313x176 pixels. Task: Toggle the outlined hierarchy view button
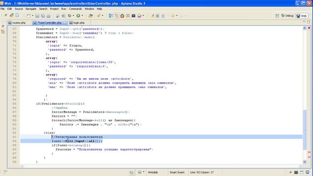[x=117, y=16]
